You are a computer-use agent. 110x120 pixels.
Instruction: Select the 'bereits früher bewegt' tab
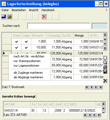19,96
